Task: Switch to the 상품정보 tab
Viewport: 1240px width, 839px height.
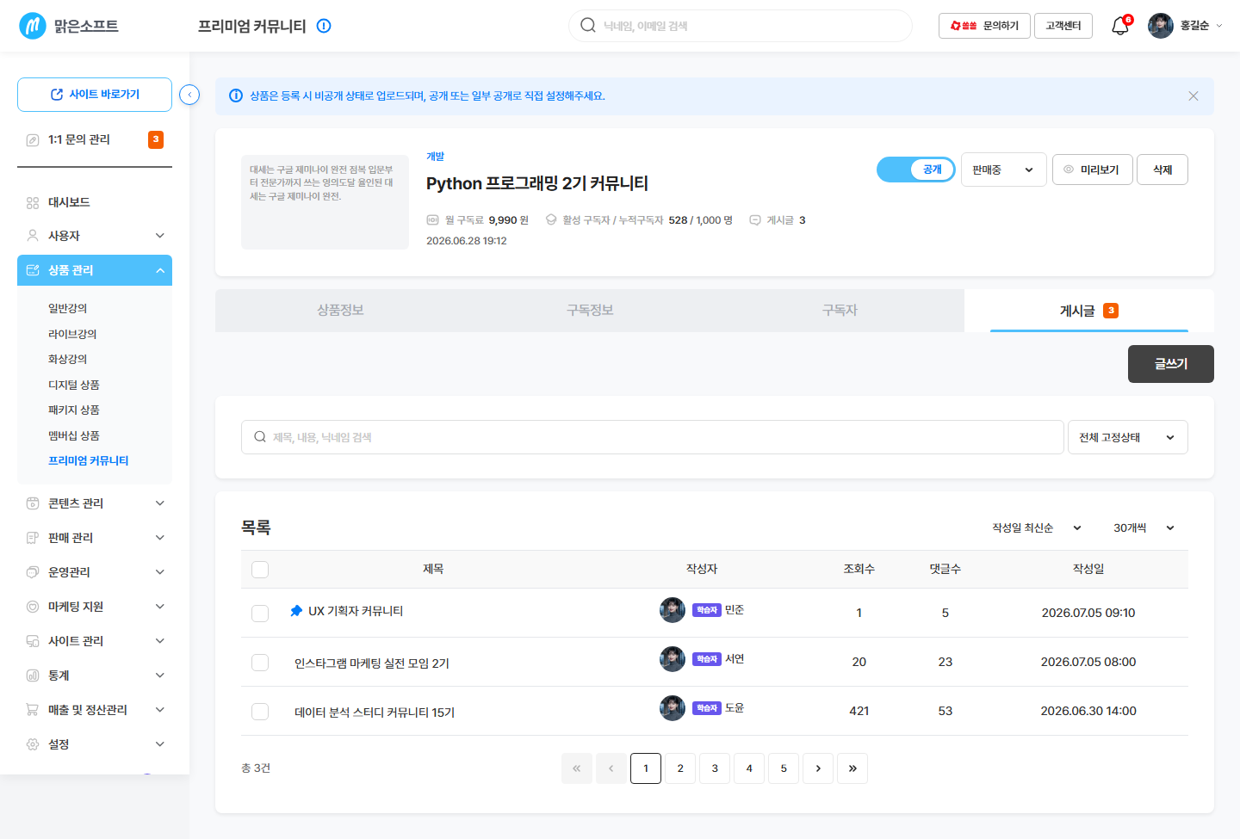Action: [x=340, y=311]
